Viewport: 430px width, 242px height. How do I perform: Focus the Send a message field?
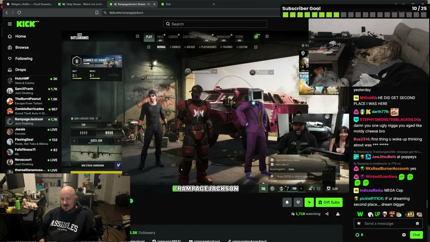(388, 224)
